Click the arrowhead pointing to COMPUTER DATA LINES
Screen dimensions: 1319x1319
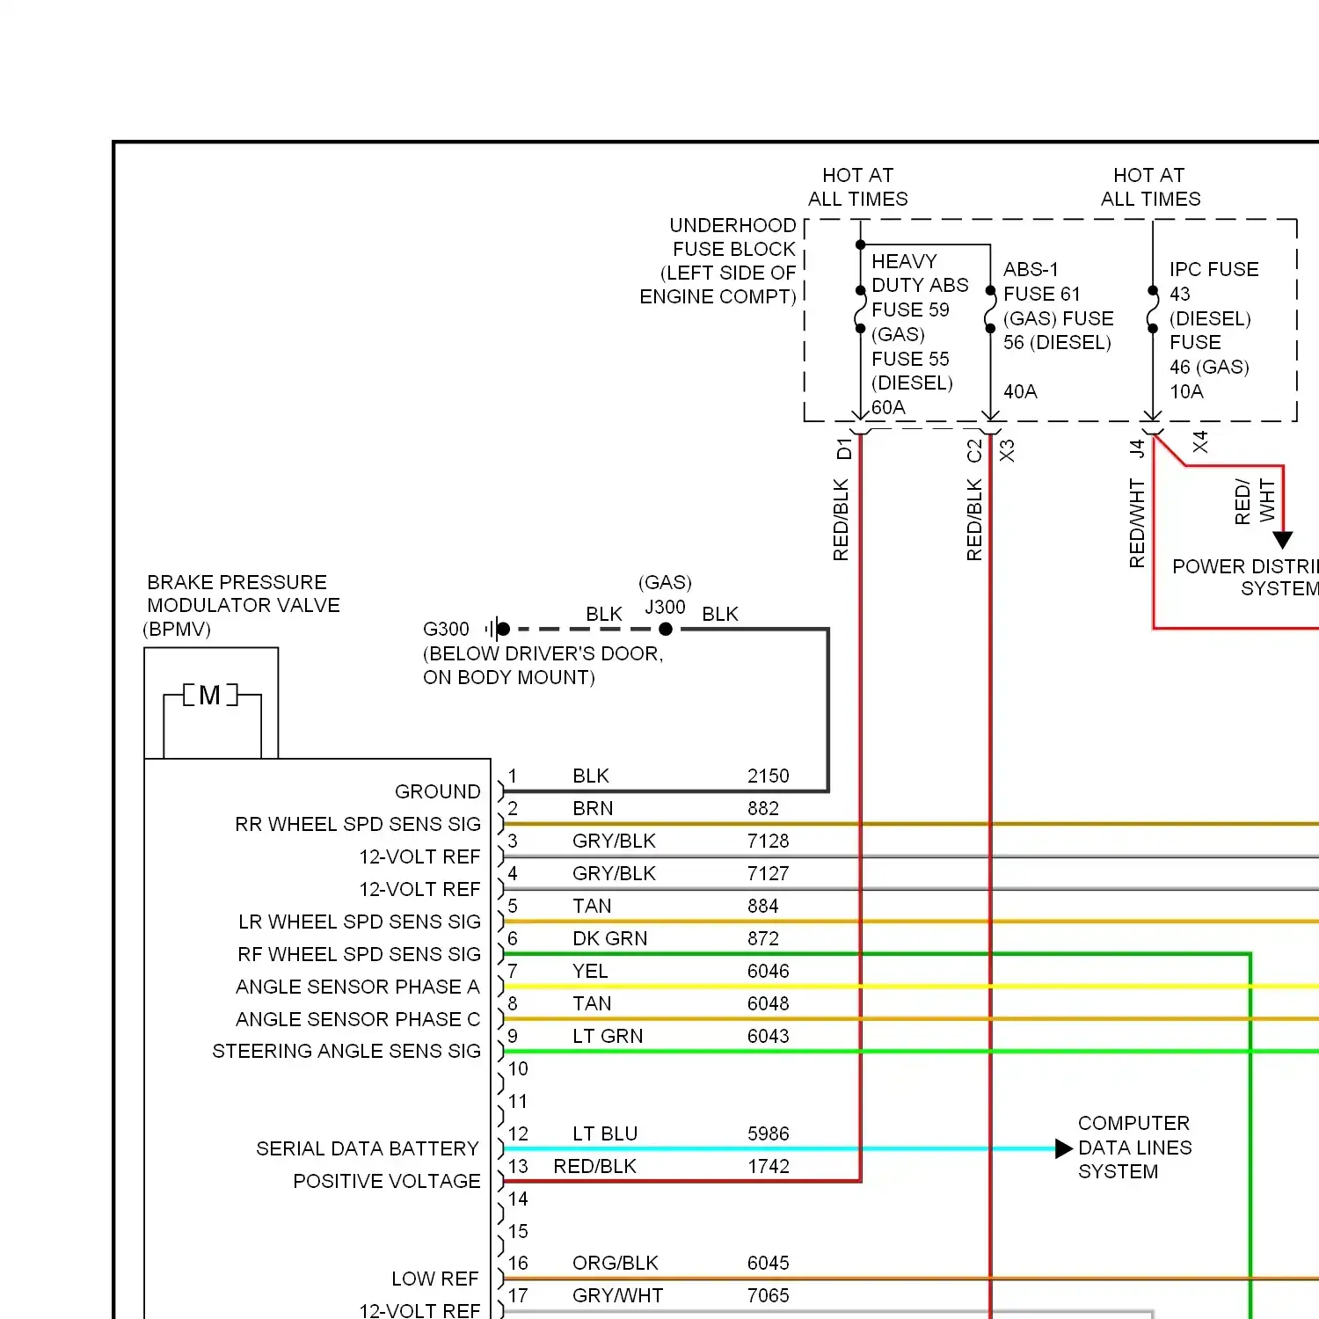click(x=1064, y=1148)
